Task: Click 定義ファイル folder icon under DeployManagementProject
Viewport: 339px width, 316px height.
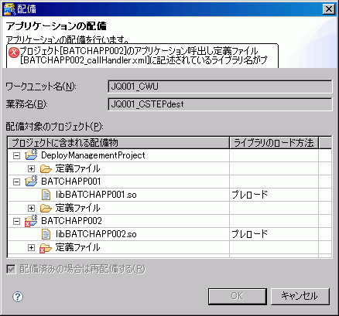Action: click(46, 169)
